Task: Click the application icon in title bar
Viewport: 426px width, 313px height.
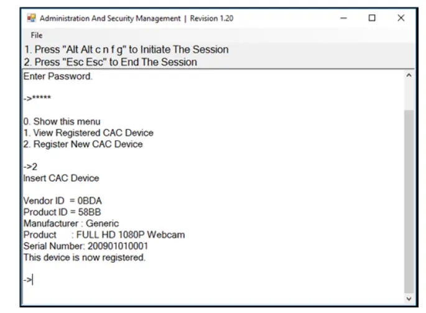Action: [30, 19]
